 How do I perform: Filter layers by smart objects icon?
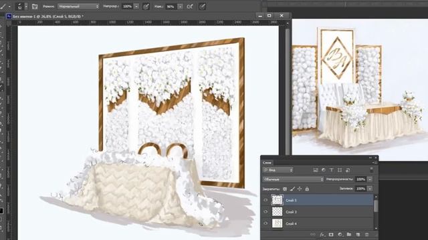pos(348,170)
